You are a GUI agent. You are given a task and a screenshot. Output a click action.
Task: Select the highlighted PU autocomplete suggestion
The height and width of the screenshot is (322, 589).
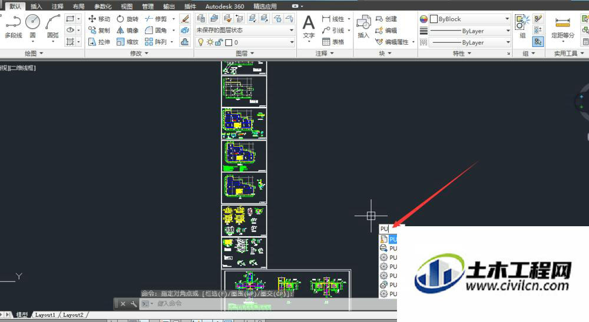pos(388,239)
